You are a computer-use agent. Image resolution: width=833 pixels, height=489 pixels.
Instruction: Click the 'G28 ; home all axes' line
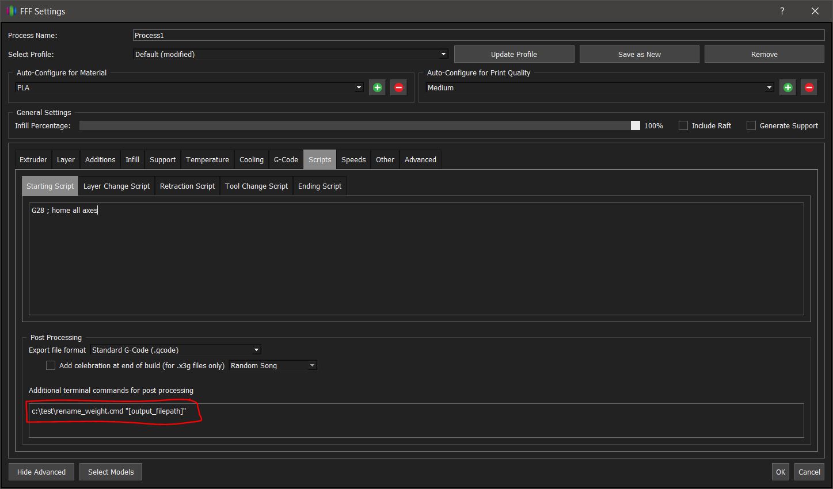64,210
